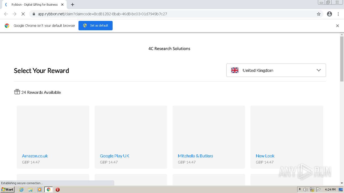Click the 4:24 PM clock
This screenshot has height=193, width=344.
(330, 190)
